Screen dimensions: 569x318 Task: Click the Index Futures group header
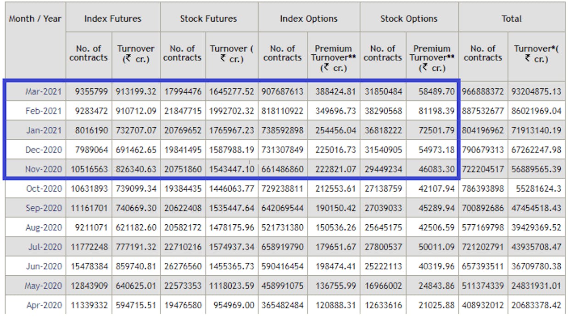coord(113,19)
